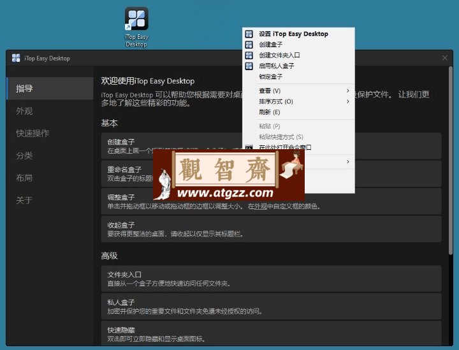This screenshot has height=350, width=459.
Task: Click icon beside 创建盒子 context menu entry
Action: point(249,45)
